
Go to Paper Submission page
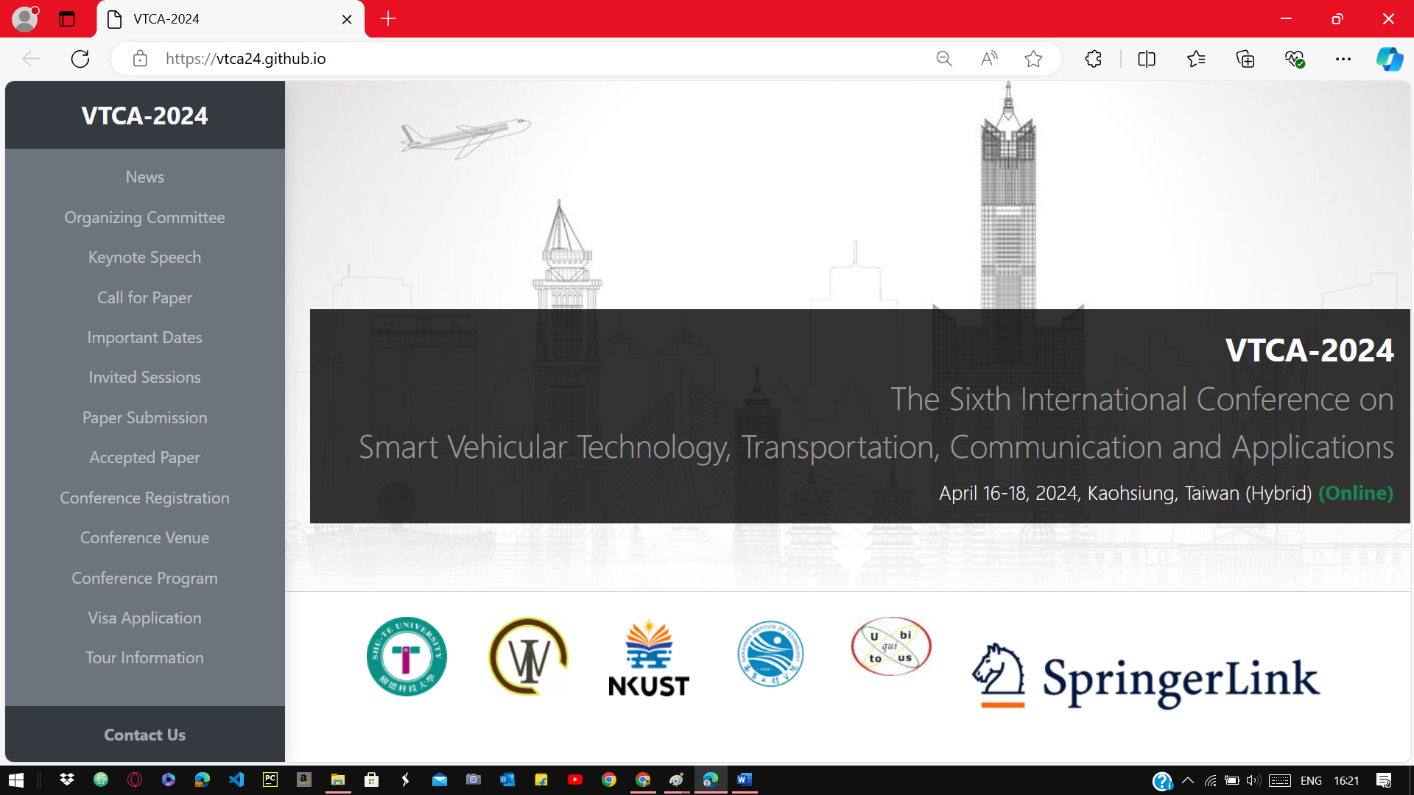pyautogui.click(x=144, y=418)
